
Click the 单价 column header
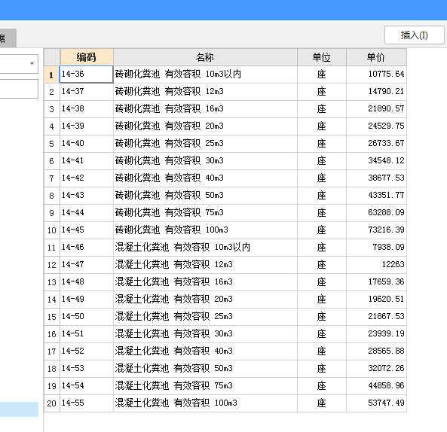click(x=376, y=57)
